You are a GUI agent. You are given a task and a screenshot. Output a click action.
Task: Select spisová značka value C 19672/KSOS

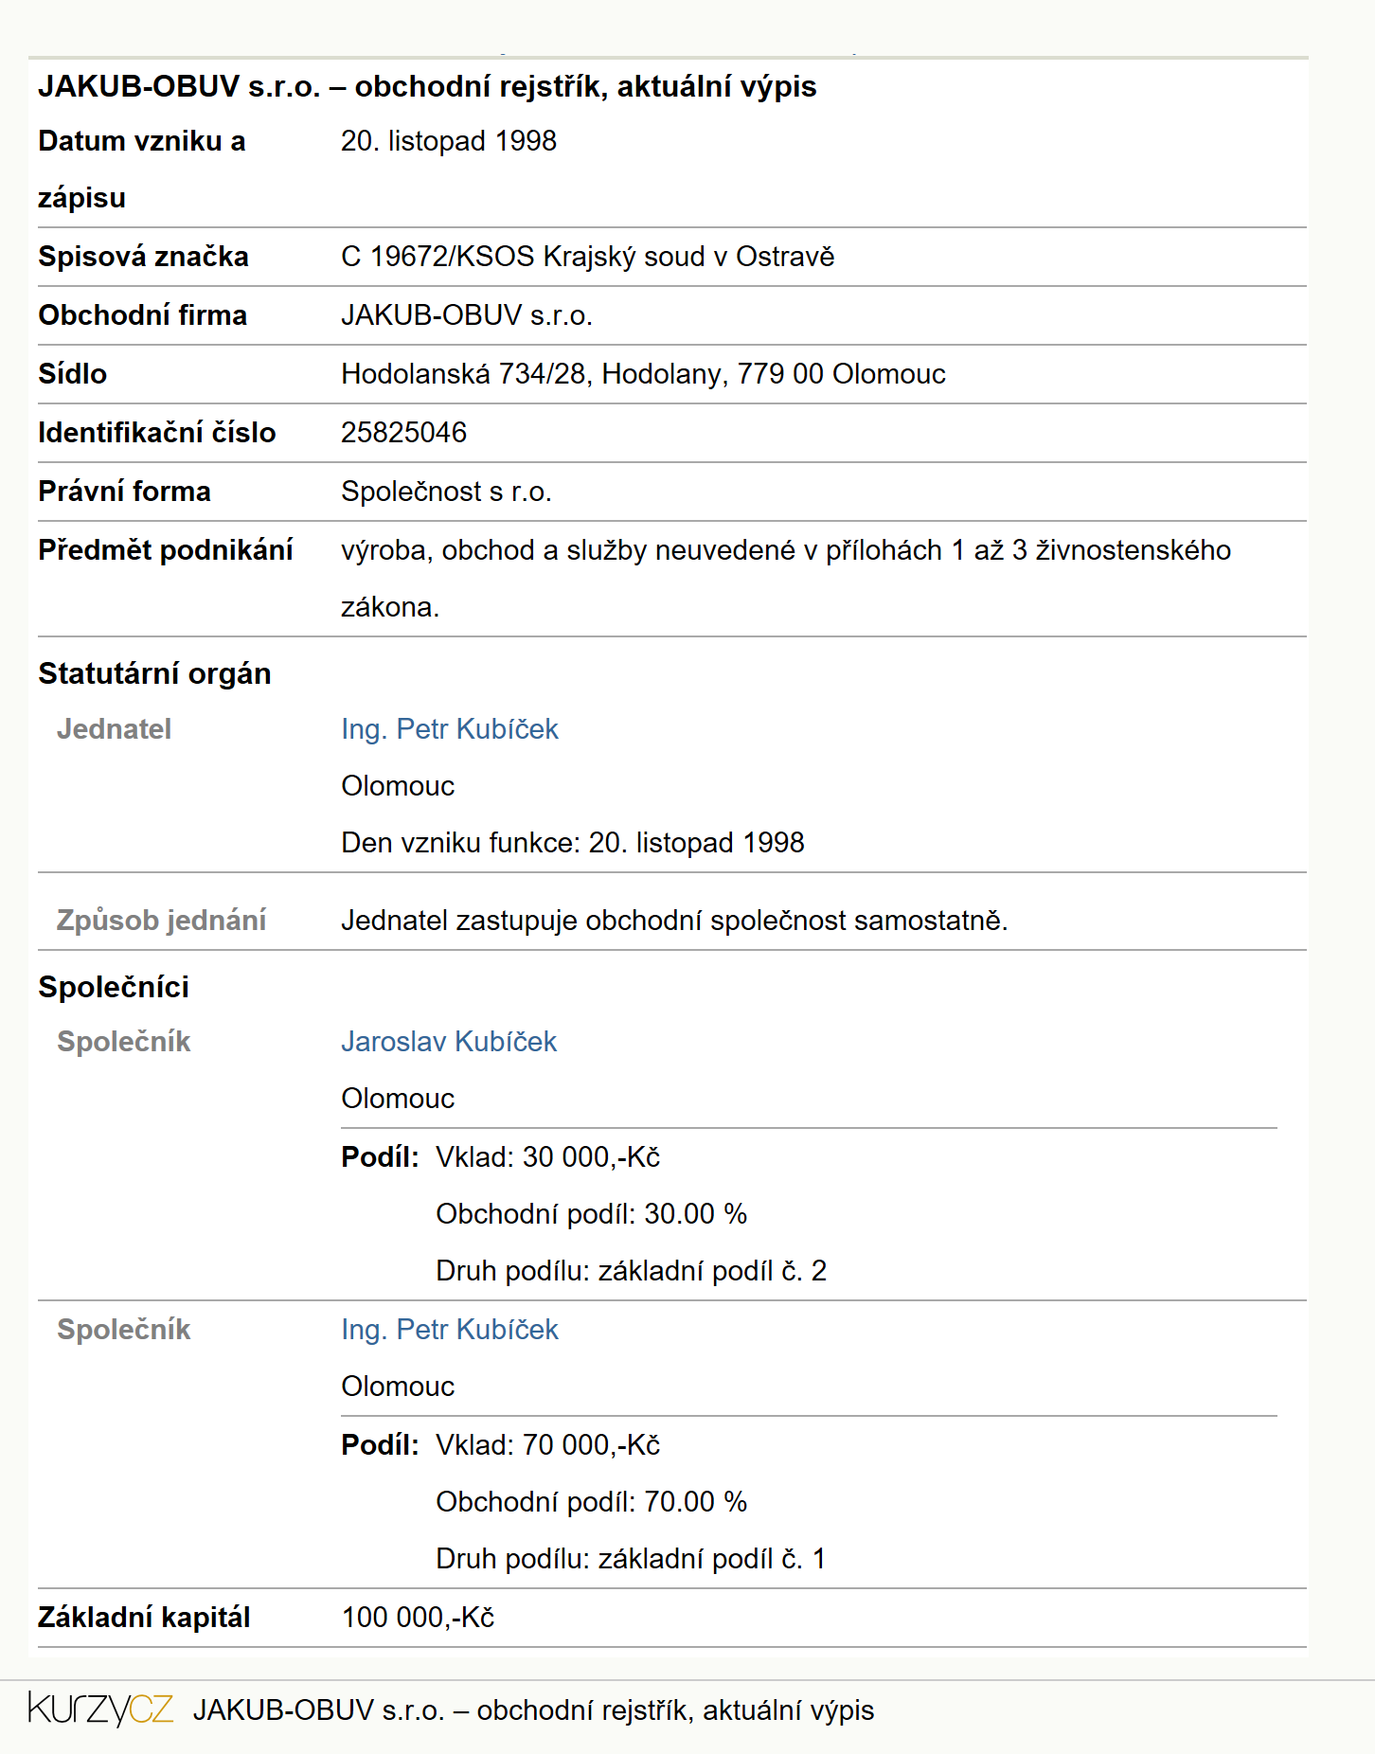pyautogui.click(x=587, y=257)
